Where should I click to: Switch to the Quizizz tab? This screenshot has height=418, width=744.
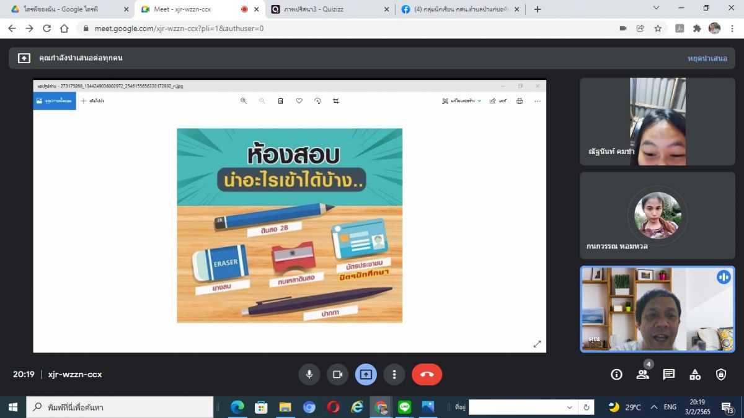click(324, 9)
